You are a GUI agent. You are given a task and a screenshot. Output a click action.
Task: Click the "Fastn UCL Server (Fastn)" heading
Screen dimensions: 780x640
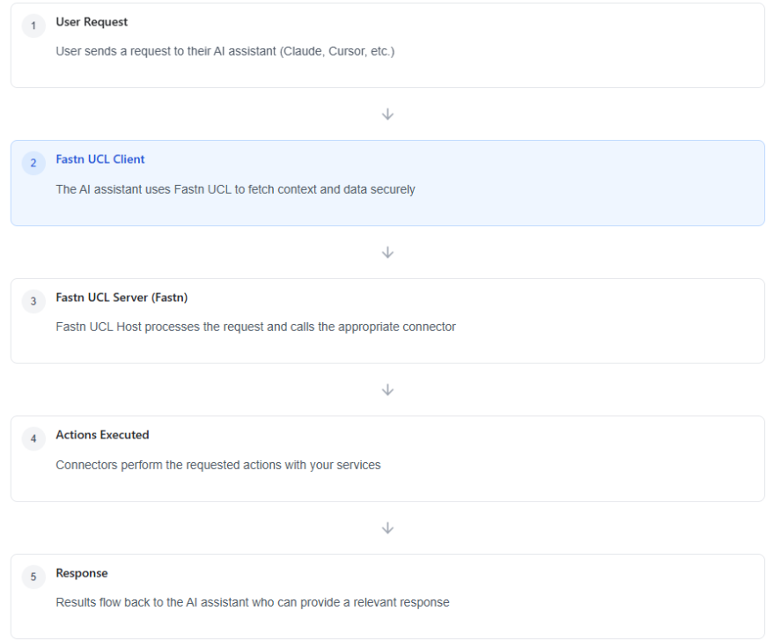point(121,298)
